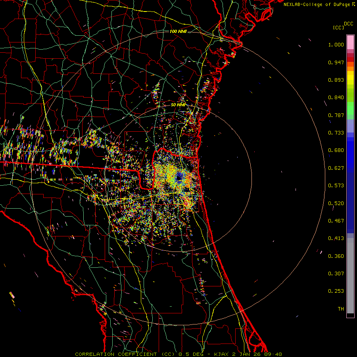
Task: Click the 0.360 scale value
Action: [x=336, y=256]
